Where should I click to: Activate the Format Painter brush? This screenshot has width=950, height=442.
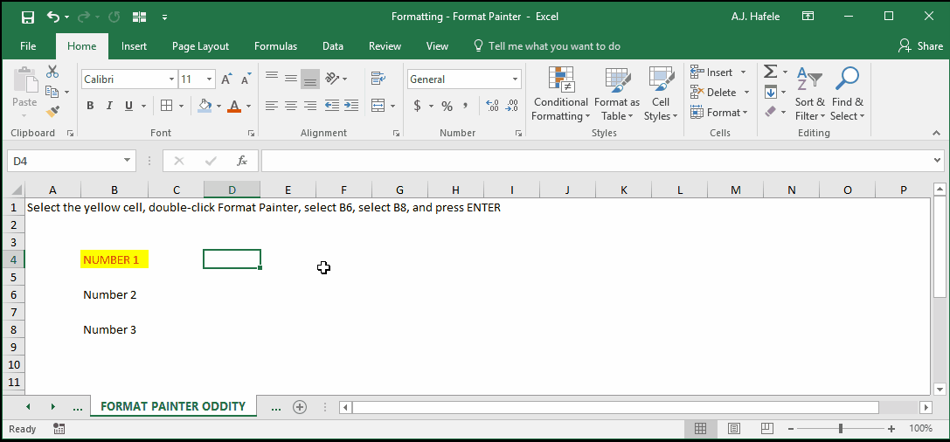(52, 112)
